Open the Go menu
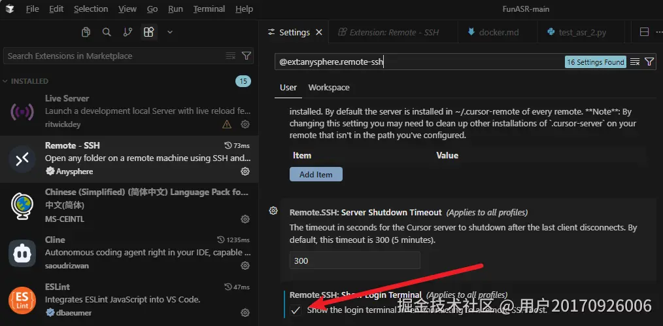This screenshot has height=326, width=663. coord(152,9)
